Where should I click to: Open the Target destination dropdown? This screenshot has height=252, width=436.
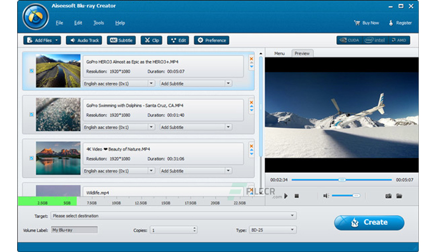(174, 216)
